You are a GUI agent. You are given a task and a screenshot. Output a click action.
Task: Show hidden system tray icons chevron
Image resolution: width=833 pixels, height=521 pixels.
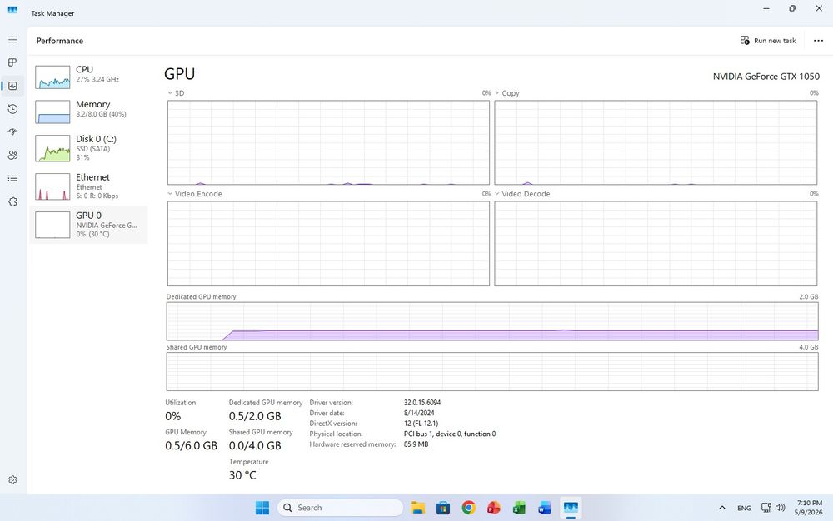(722, 508)
